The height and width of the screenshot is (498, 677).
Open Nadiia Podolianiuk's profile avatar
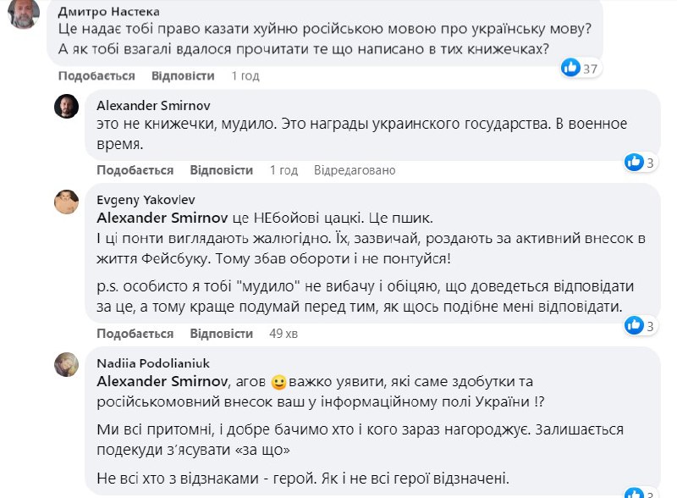click(x=67, y=365)
